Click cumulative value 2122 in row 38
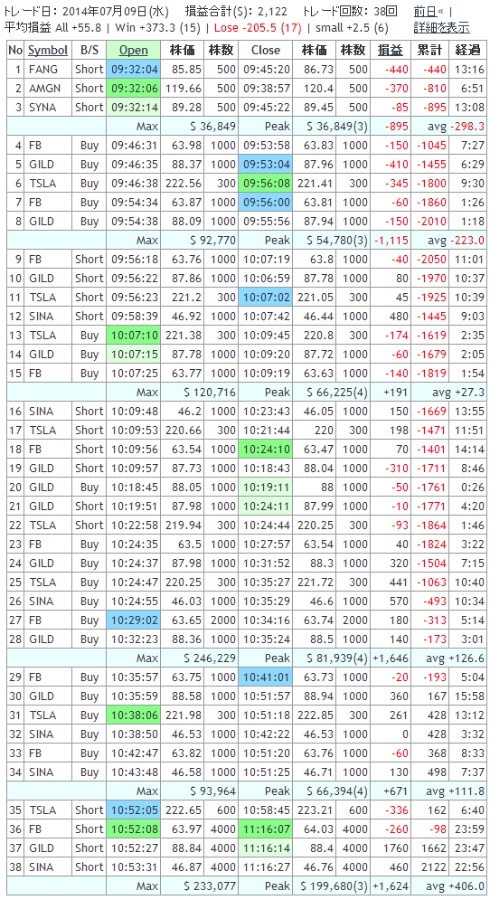The width and height of the screenshot is (490, 900). click(434, 867)
